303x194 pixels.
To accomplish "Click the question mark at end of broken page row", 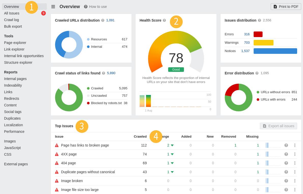I will coord(286,145).
